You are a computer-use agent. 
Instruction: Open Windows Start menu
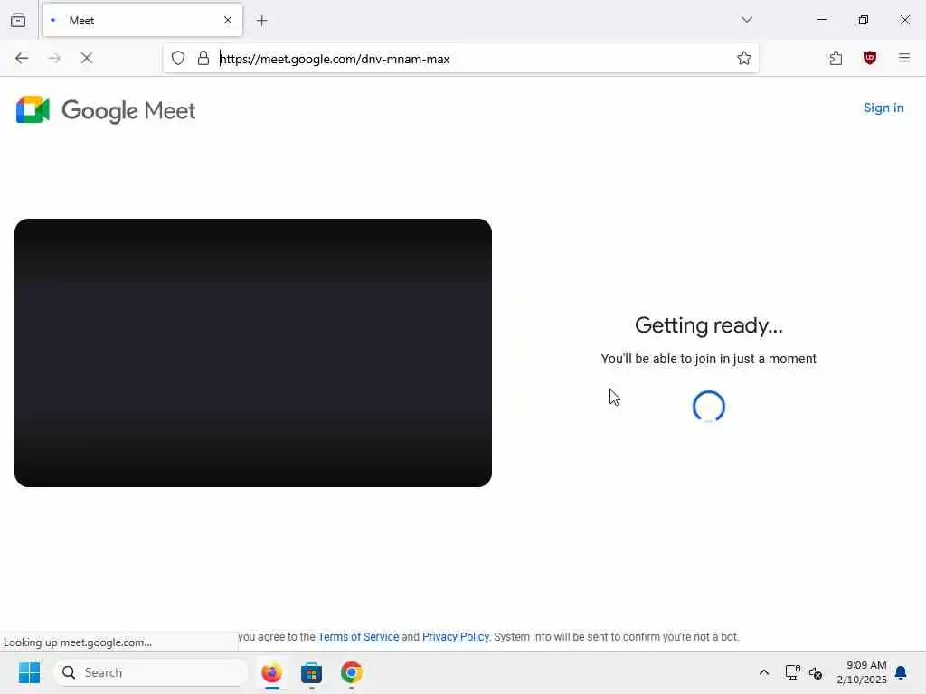click(30, 672)
